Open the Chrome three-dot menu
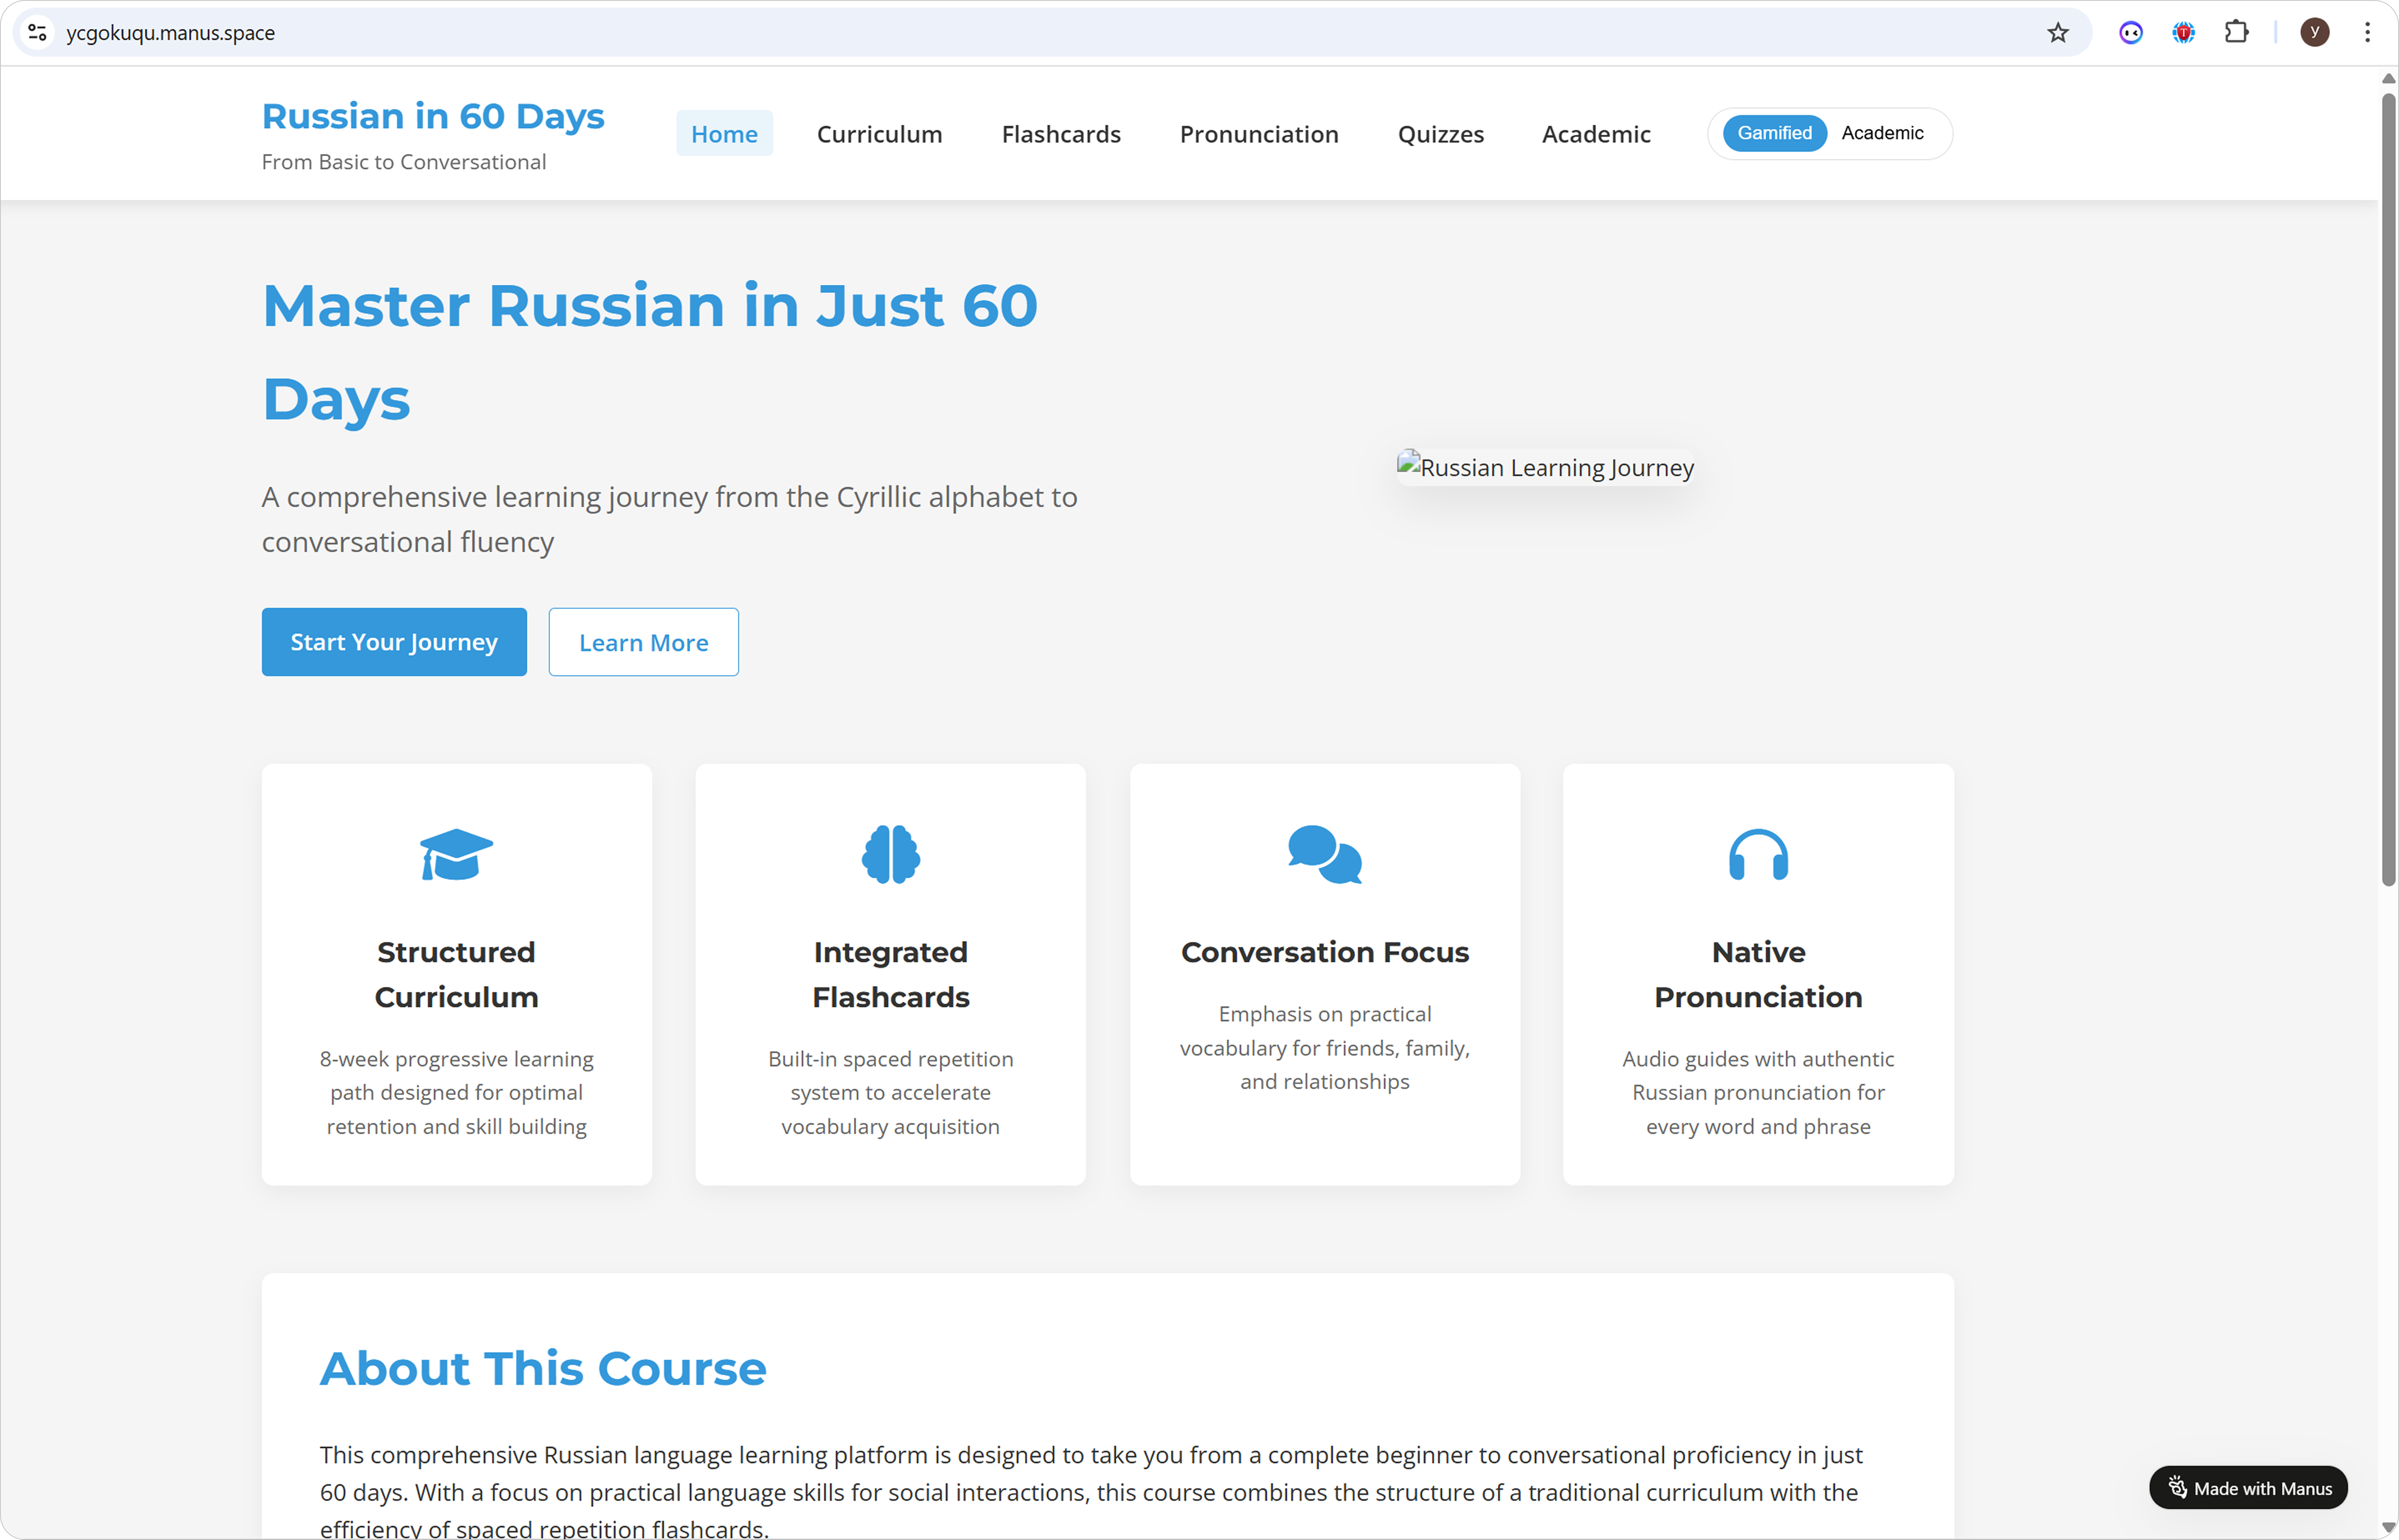 coord(2367,33)
